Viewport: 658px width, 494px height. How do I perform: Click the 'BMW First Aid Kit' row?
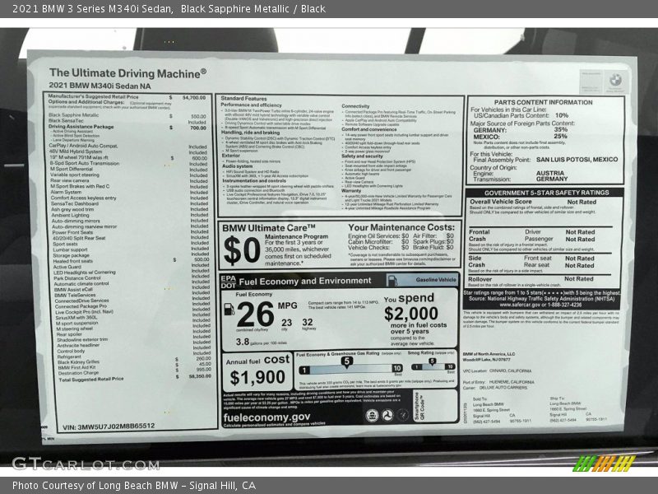tap(134, 367)
